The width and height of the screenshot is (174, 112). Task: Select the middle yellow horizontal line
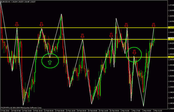point(84,39)
